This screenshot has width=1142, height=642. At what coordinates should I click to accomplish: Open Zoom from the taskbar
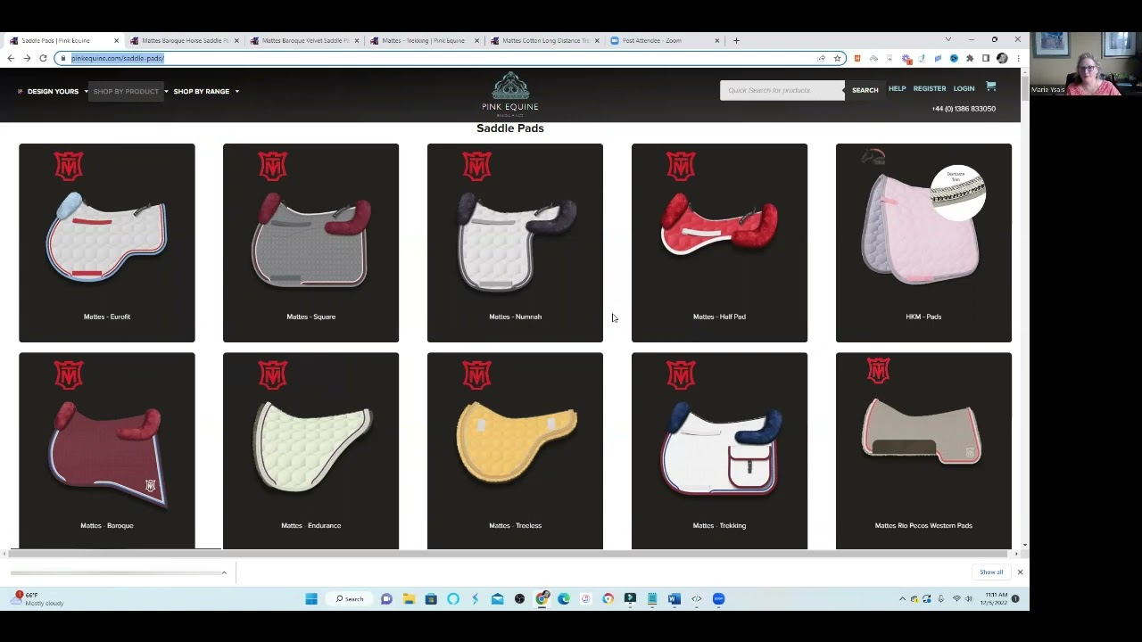718,598
